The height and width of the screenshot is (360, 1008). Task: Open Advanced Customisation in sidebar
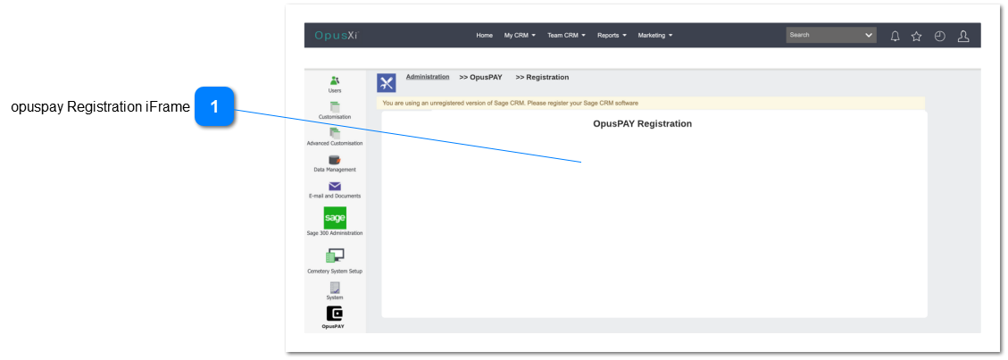335,133
